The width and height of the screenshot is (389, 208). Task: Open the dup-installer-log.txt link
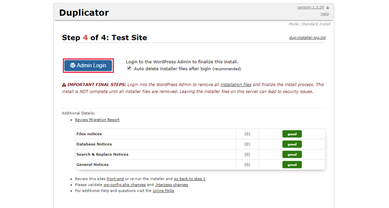pyautogui.click(x=307, y=37)
